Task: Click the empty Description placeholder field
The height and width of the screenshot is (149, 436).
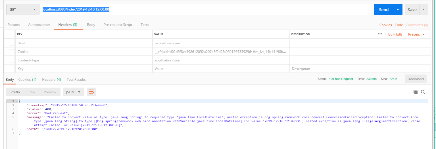Action: coord(360,69)
